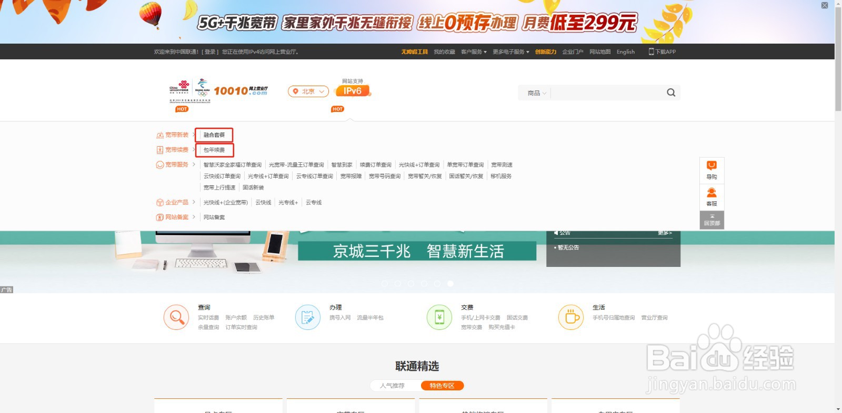The height and width of the screenshot is (413, 842).
Task: Expand the 客户服务 dropdown menu
Action: coord(474,51)
